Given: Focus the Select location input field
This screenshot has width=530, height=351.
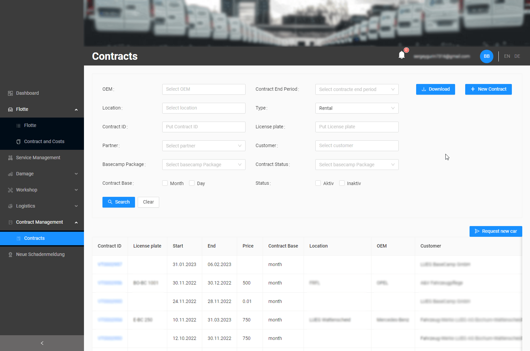Looking at the screenshot, I should (x=204, y=108).
